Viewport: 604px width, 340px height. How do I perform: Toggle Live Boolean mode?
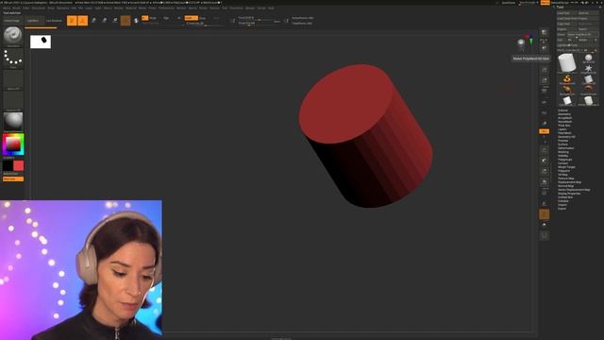[54, 21]
